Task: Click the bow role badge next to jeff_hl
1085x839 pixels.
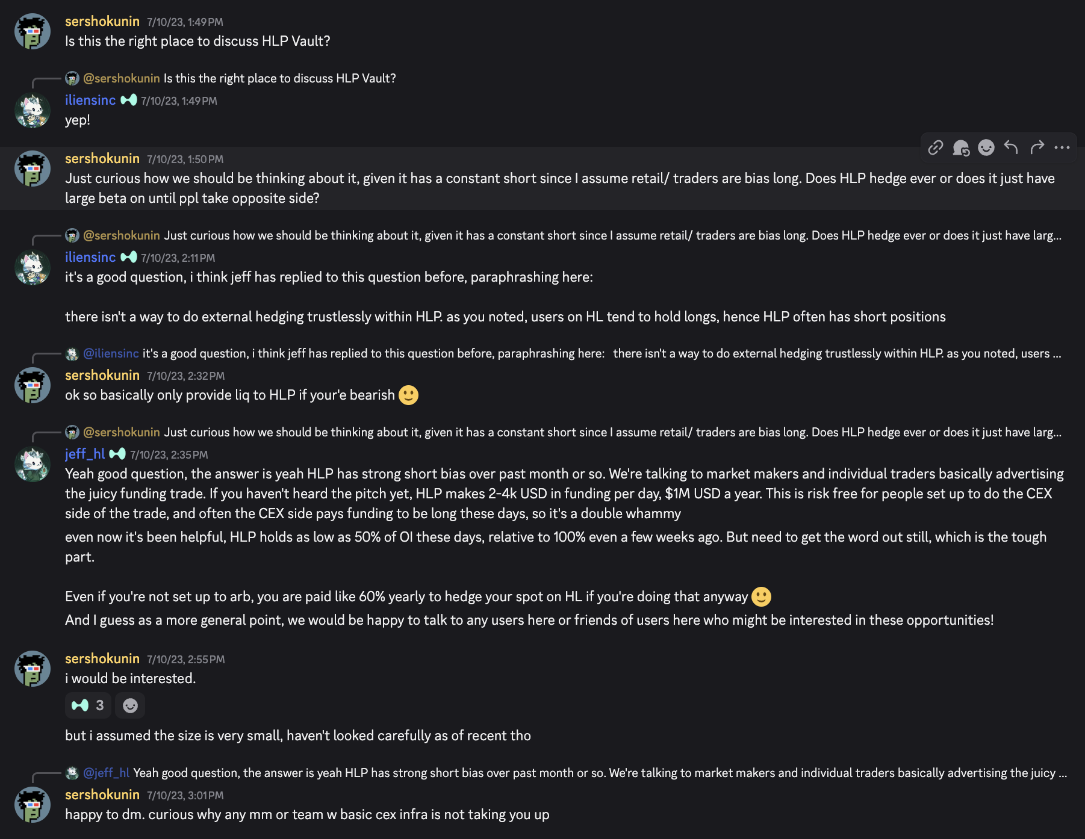Action: 117,454
